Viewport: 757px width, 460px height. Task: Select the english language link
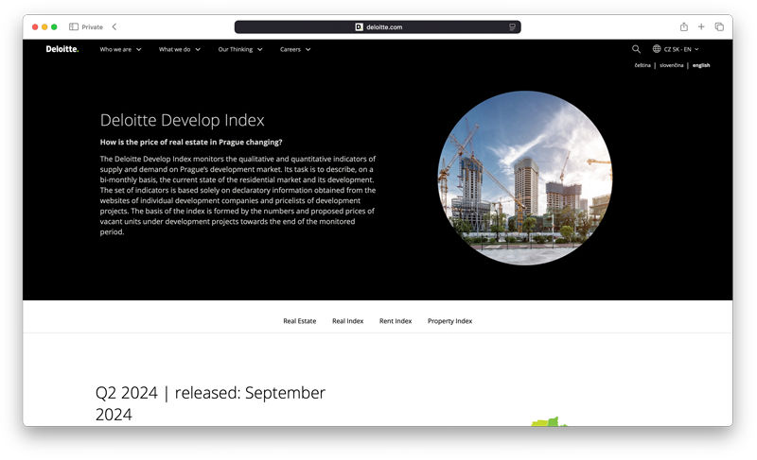pos(701,65)
